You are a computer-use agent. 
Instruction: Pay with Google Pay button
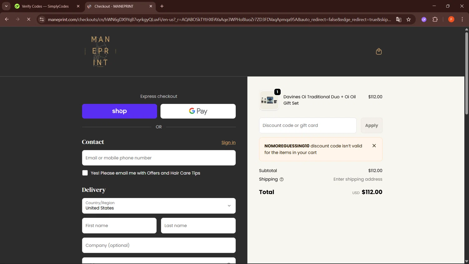click(198, 111)
